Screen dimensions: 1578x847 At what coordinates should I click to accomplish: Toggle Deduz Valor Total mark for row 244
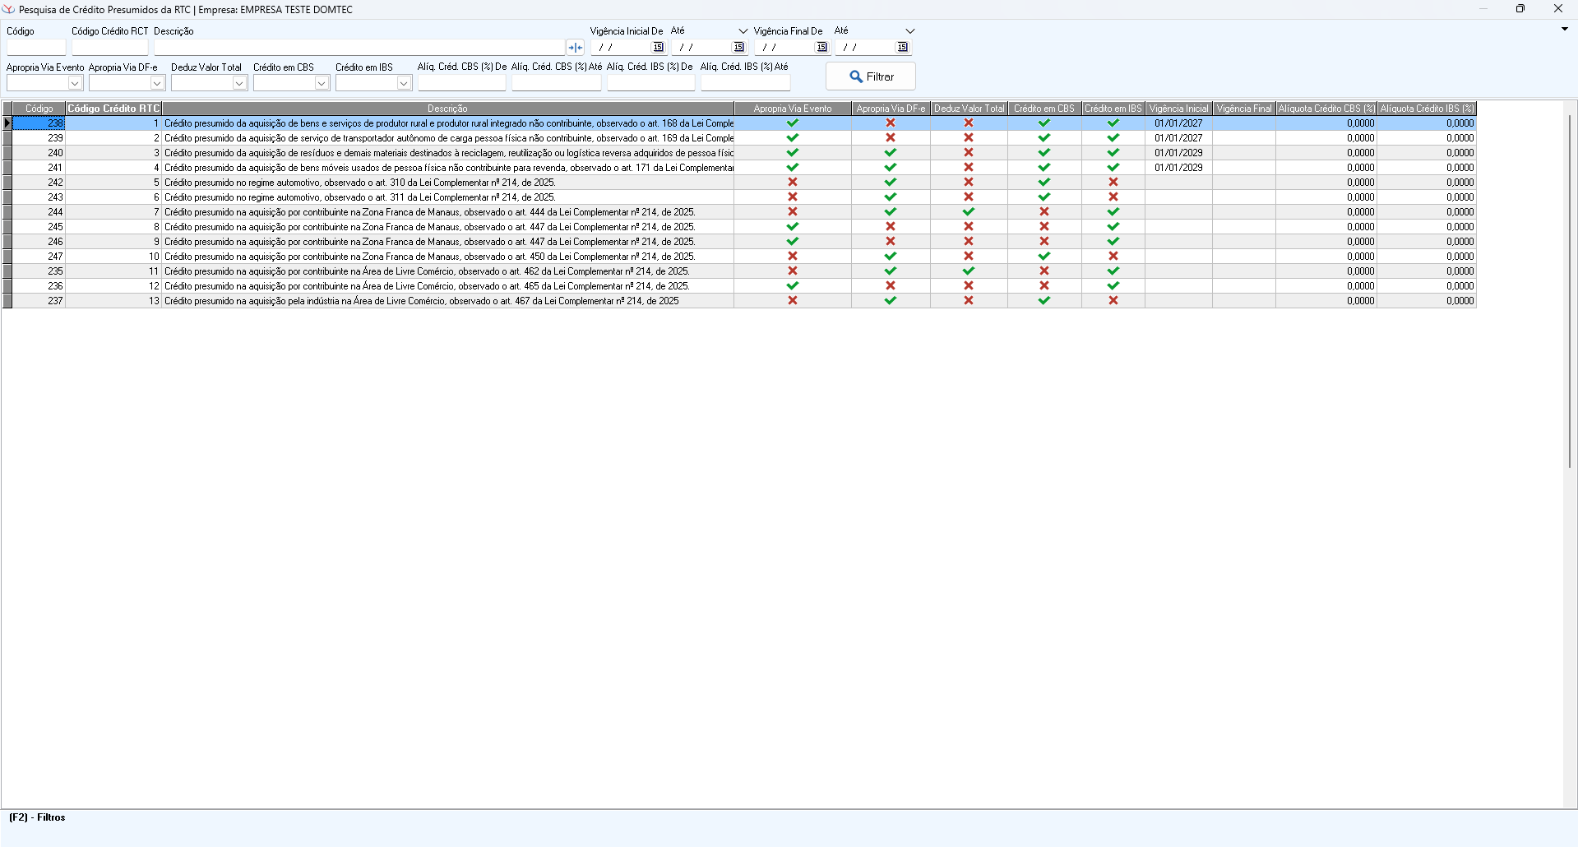pos(969,212)
